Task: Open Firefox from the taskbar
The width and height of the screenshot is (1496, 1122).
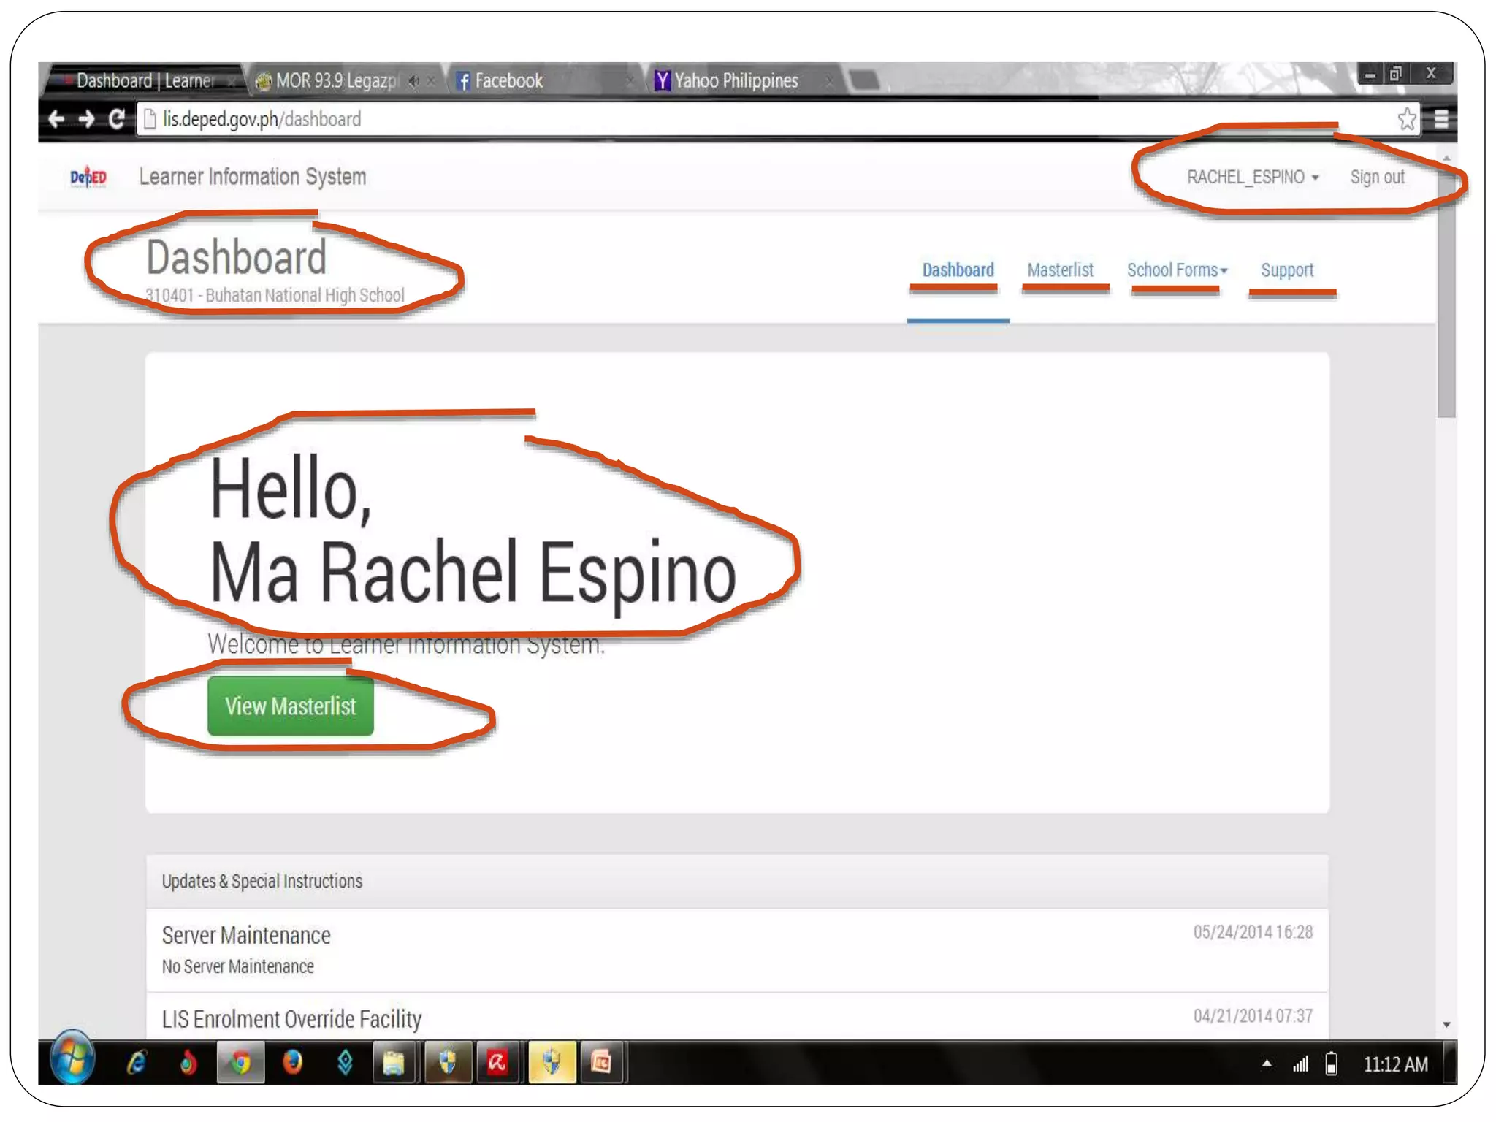Action: coord(293,1062)
